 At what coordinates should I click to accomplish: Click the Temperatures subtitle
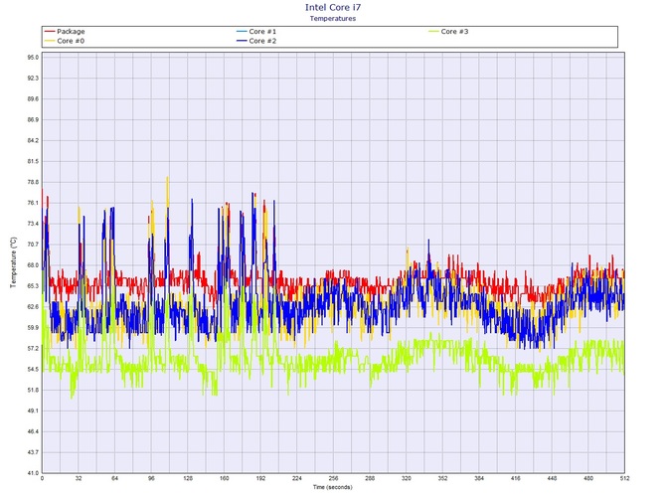pyautogui.click(x=333, y=18)
